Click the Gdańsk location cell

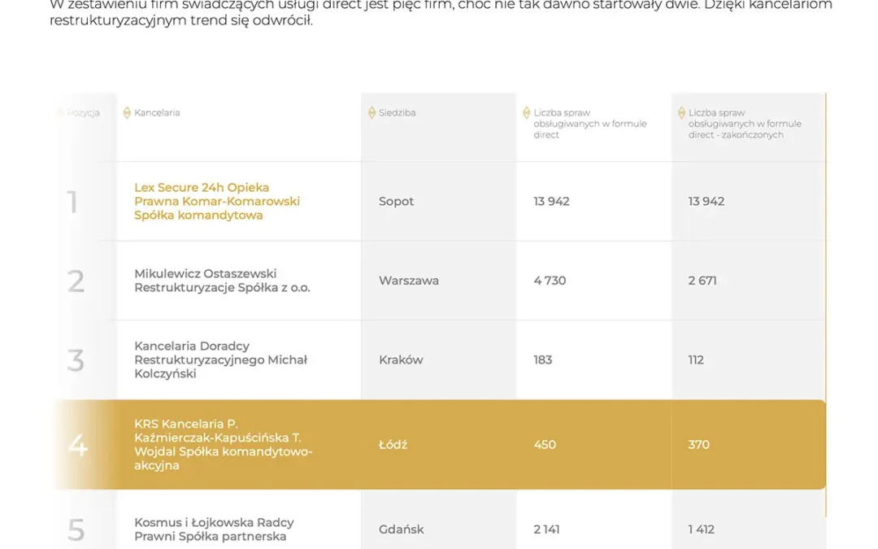click(x=401, y=529)
